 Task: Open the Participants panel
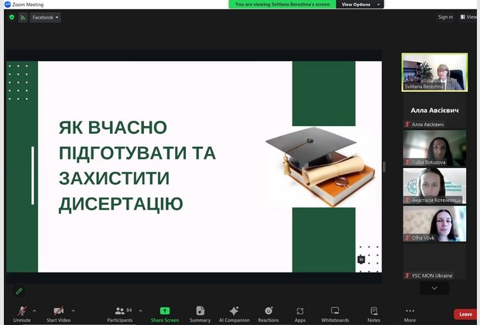[120, 314]
